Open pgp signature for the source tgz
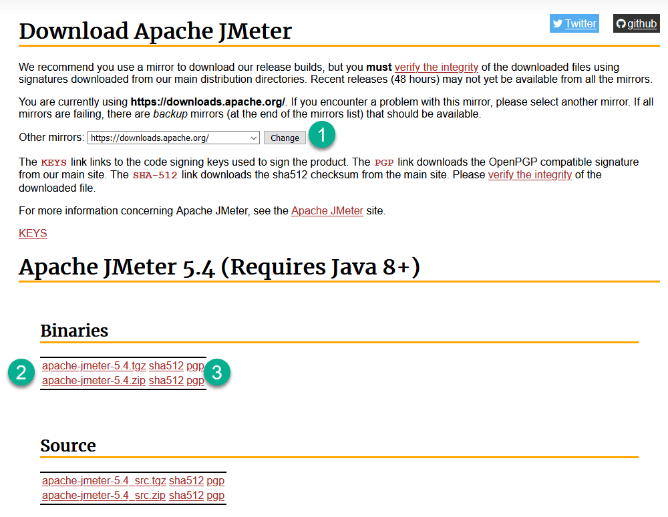This screenshot has width=668, height=517. (x=215, y=480)
